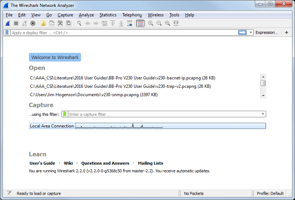Viewport: 295px width, 200px height.
Task: Click the Welcome to Wireshark banner
Action: [55, 57]
